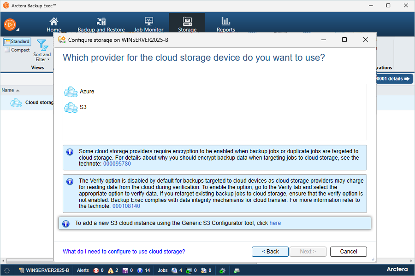Switch to the Job Monitor tab
Screen dimensions: 415x276
click(148, 24)
